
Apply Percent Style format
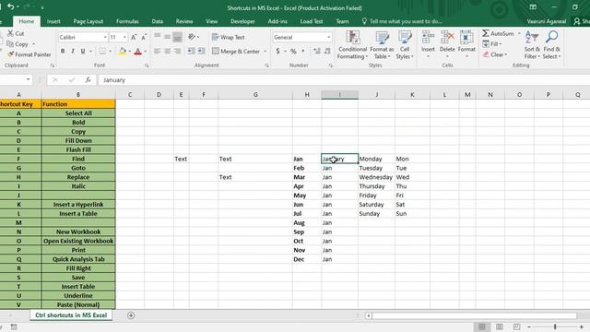(293, 52)
